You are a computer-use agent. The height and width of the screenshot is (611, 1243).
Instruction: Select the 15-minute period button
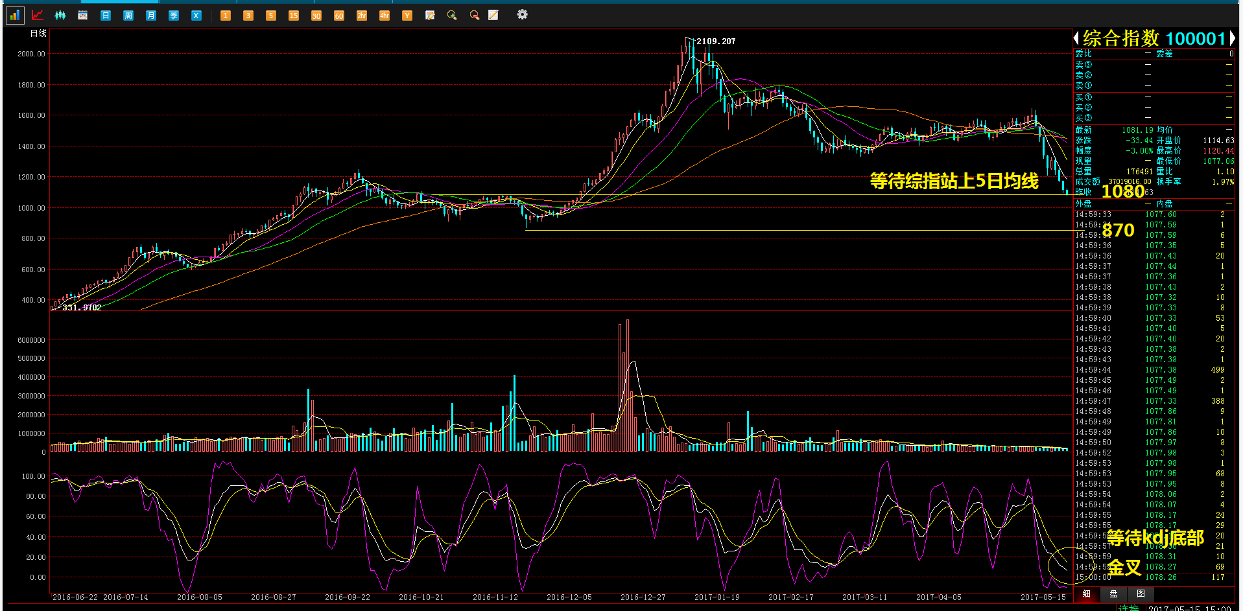click(294, 16)
